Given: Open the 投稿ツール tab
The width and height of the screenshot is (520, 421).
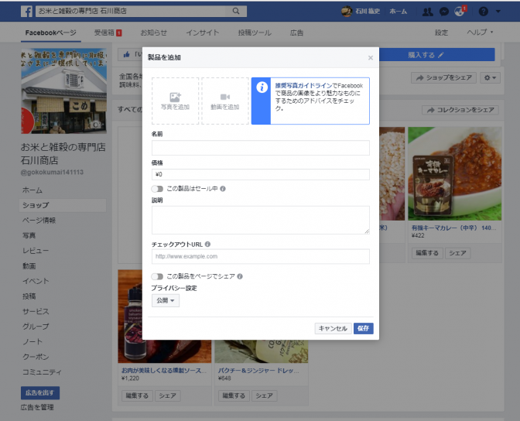Looking at the screenshot, I should tap(255, 33).
